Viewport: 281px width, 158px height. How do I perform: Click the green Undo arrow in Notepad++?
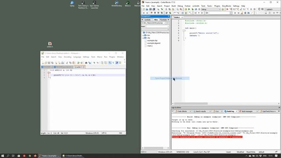[78, 63]
